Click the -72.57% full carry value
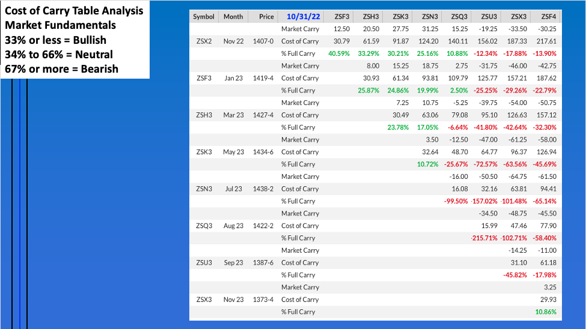The width and height of the screenshot is (586, 329). (x=486, y=164)
